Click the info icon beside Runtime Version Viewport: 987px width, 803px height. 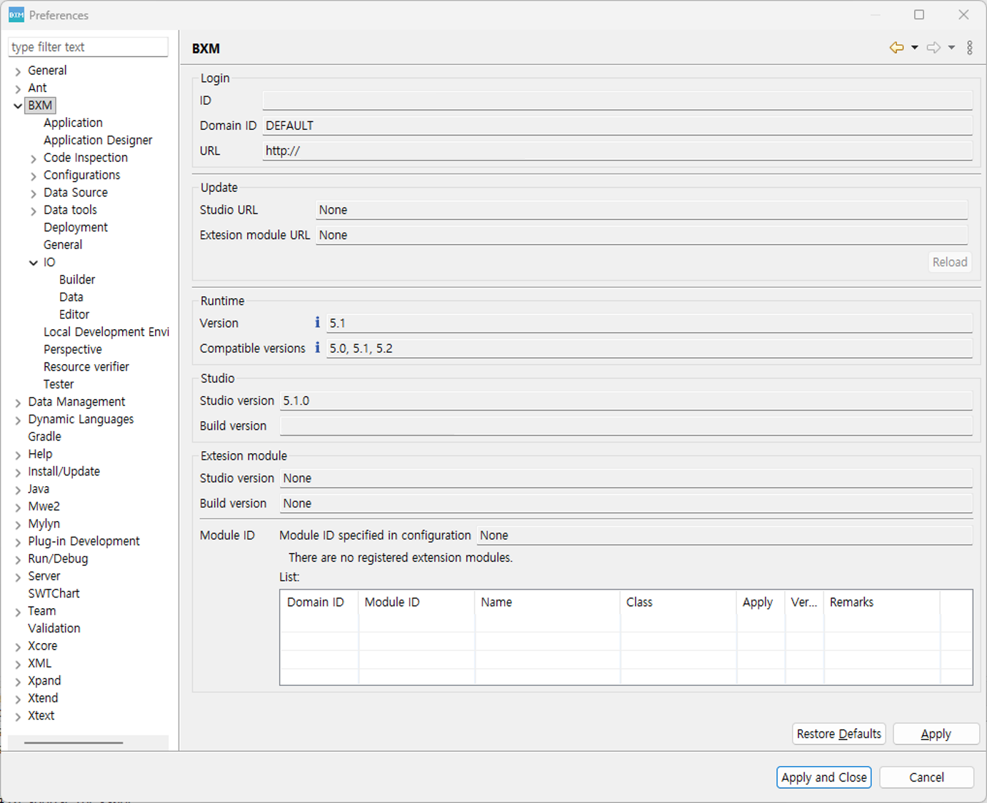(x=317, y=323)
